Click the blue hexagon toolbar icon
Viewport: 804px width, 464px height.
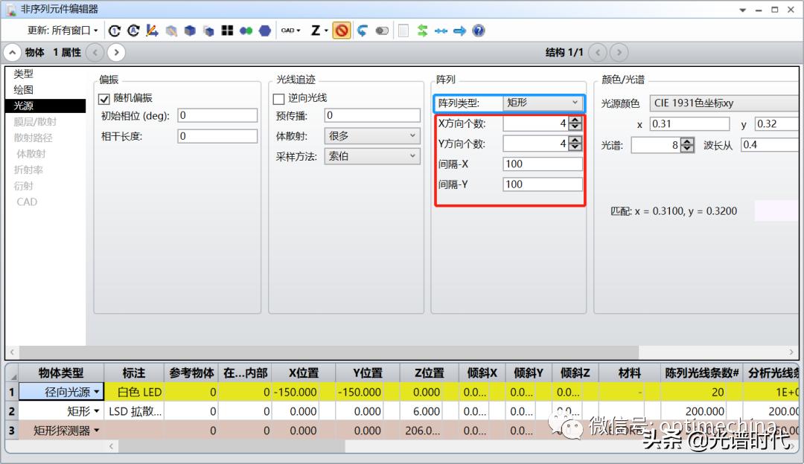tap(265, 30)
